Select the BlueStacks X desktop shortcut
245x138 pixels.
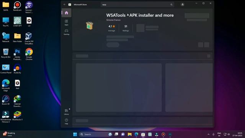(17, 116)
